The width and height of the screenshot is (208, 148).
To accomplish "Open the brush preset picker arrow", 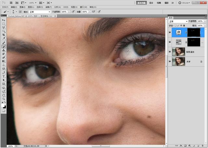I will (16, 12).
